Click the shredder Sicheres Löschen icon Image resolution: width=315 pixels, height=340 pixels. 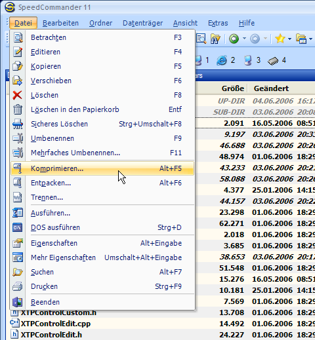coord(18,124)
